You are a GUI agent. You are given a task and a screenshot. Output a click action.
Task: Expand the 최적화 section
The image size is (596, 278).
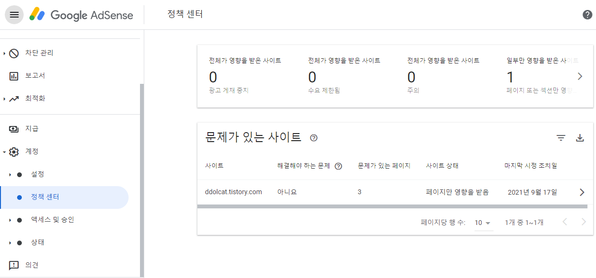[35, 99]
